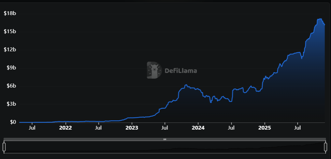
Task: Click the $9b y-axis label
Action: coord(11,68)
